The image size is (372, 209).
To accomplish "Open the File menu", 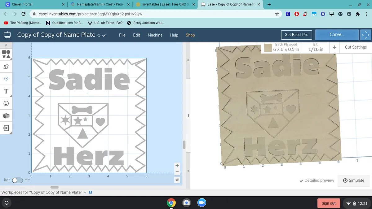I will 122,35.
